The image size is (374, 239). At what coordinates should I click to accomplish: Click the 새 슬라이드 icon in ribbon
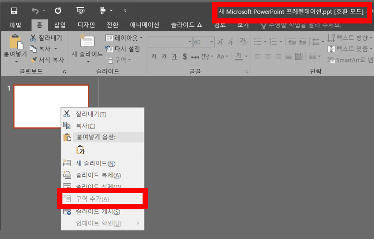coord(87,41)
